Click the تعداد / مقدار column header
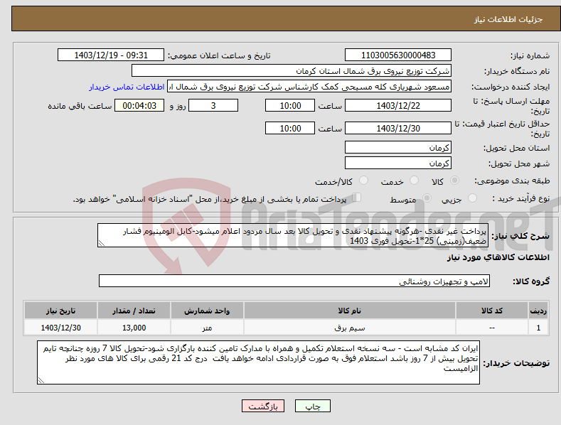The height and width of the screenshot is (425, 561). pos(134,311)
